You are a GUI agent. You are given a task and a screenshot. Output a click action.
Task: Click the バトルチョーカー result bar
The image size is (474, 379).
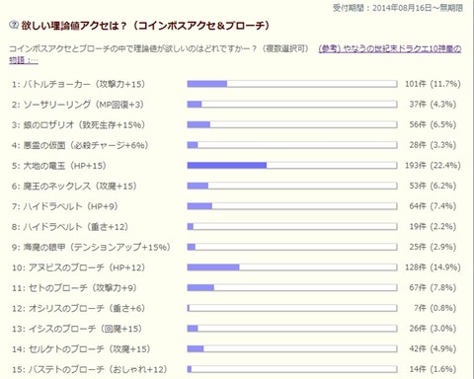pyautogui.click(x=292, y=84)
